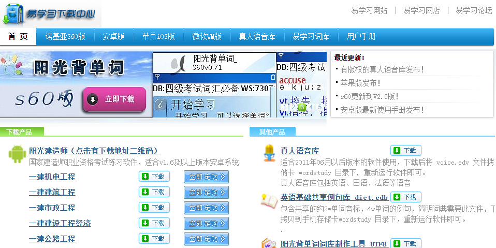Order 一建建筑工程 via 立即定购

click(206, 192)
